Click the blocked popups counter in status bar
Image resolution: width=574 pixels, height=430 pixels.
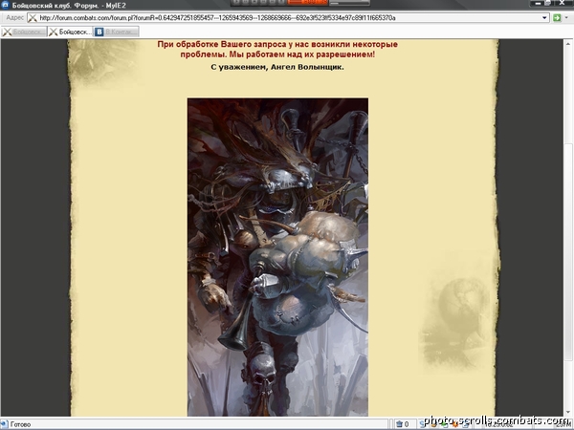point(403,424)
